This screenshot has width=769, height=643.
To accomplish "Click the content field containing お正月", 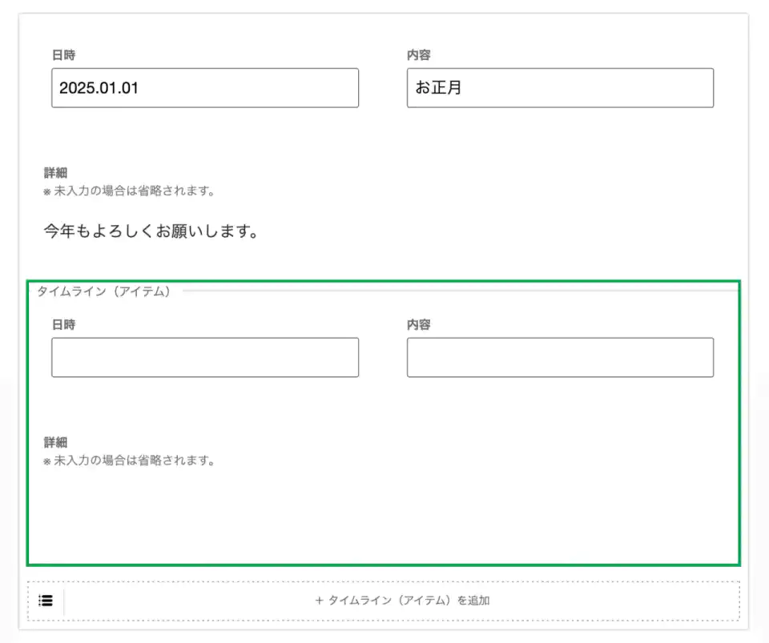I will point(559,88).
